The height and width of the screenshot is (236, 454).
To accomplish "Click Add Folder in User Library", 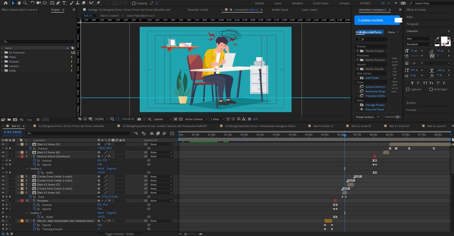I will coord(372,78).
